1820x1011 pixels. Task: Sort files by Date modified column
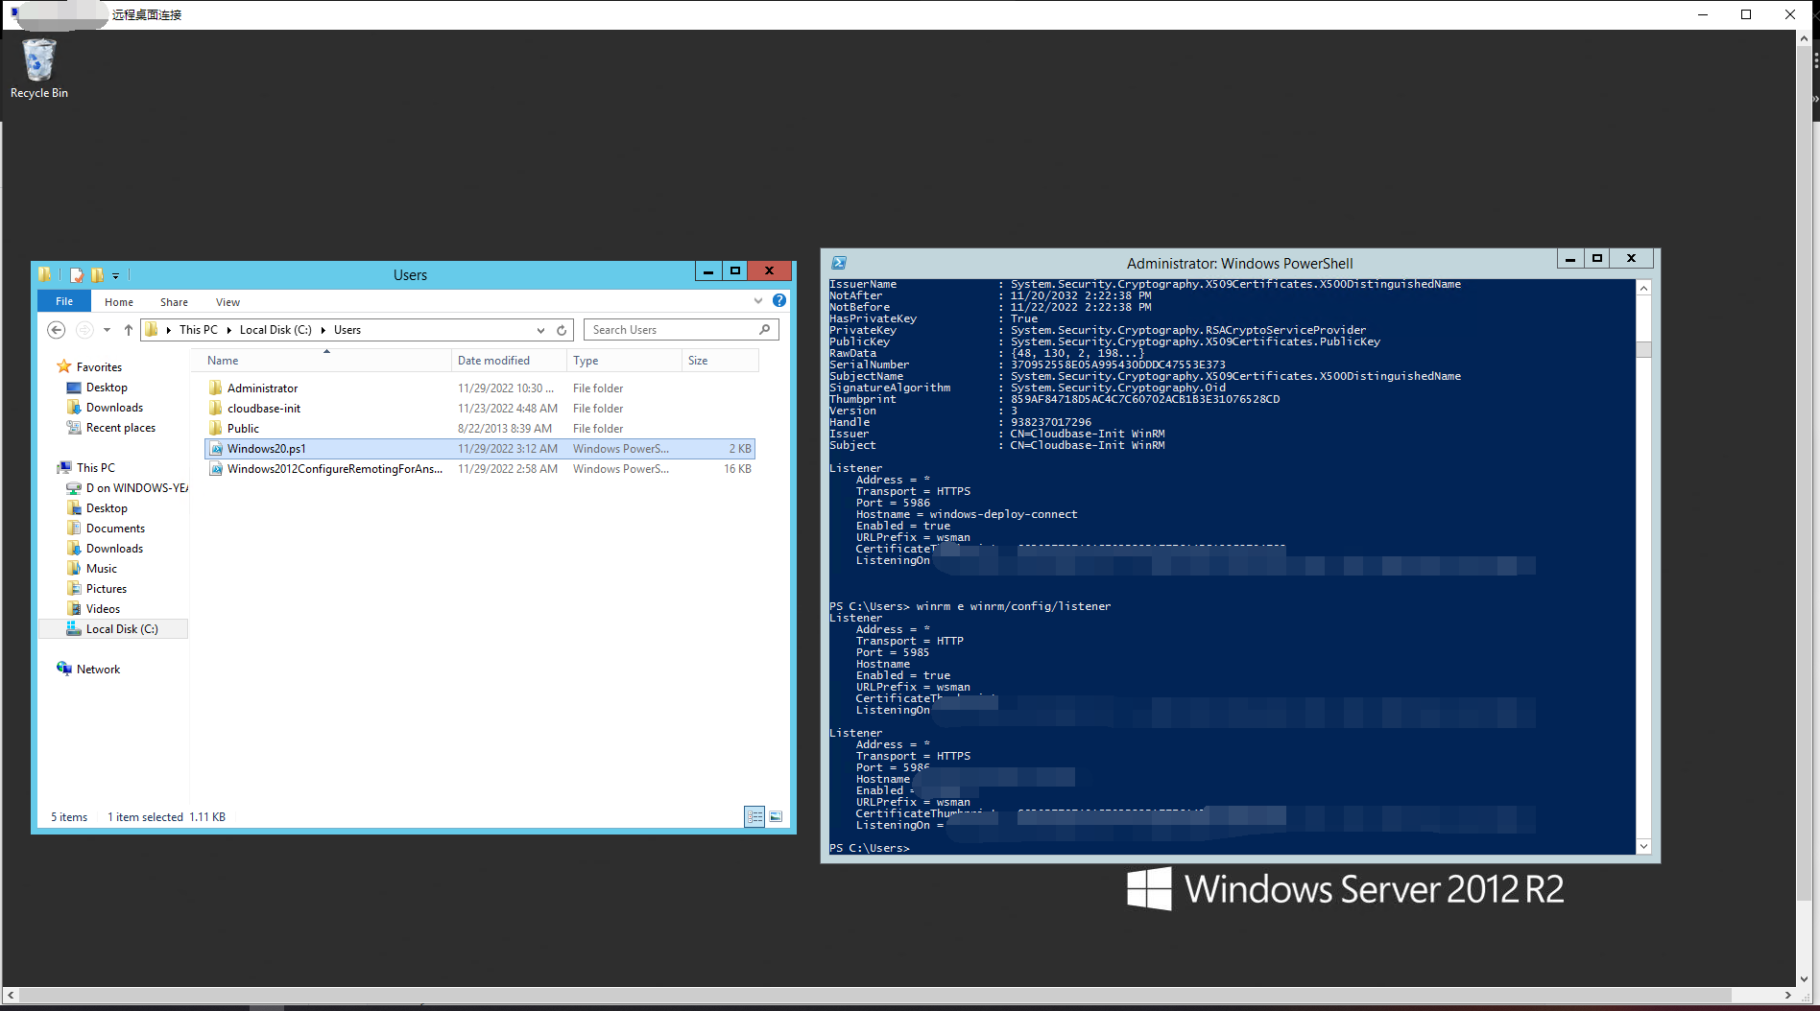509,361
